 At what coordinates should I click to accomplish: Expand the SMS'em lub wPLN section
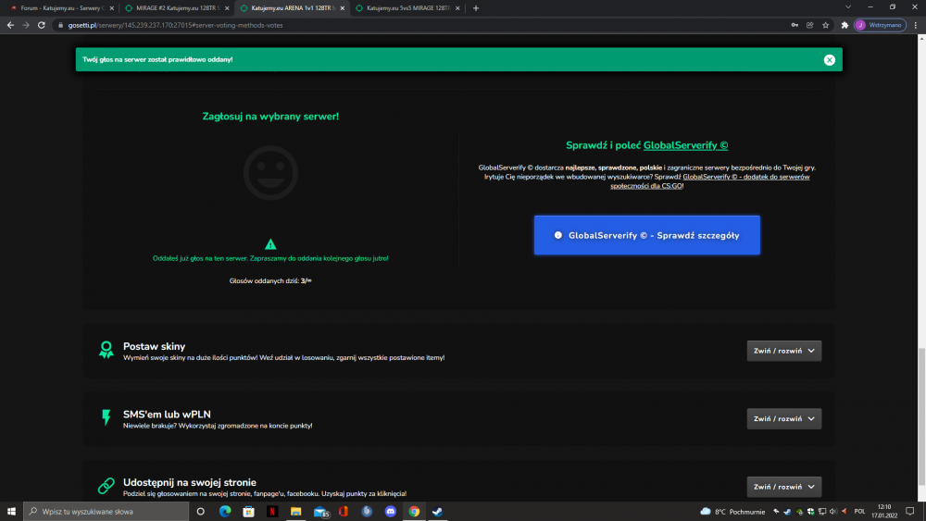click(x=783, y=418)
